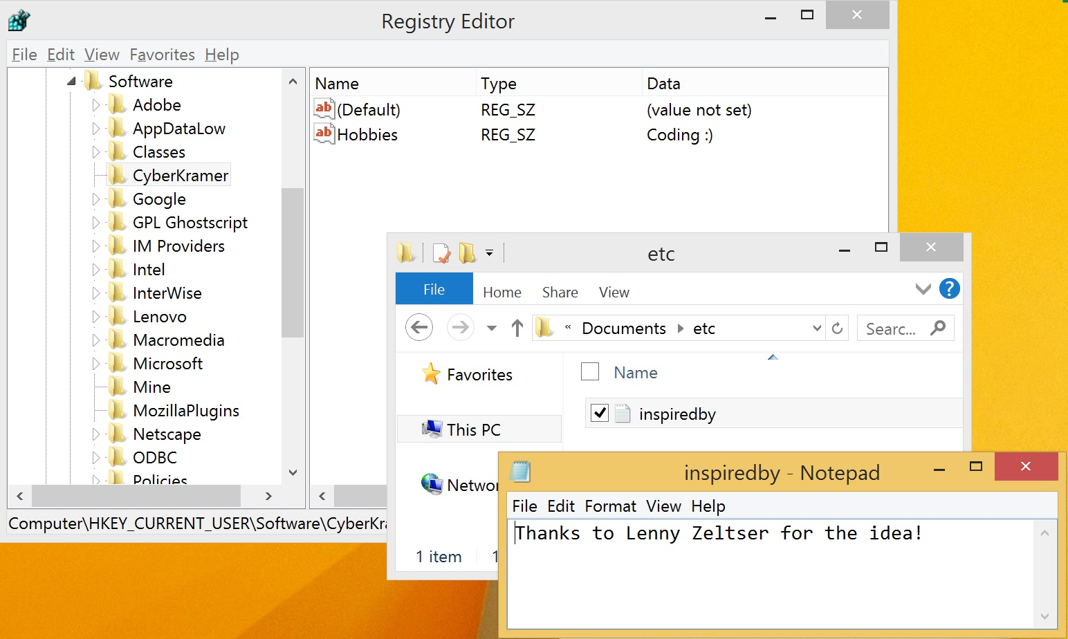1068x639 pixels.
Task: Click the Network icon in navigation pane
Action: click(432, 484)
